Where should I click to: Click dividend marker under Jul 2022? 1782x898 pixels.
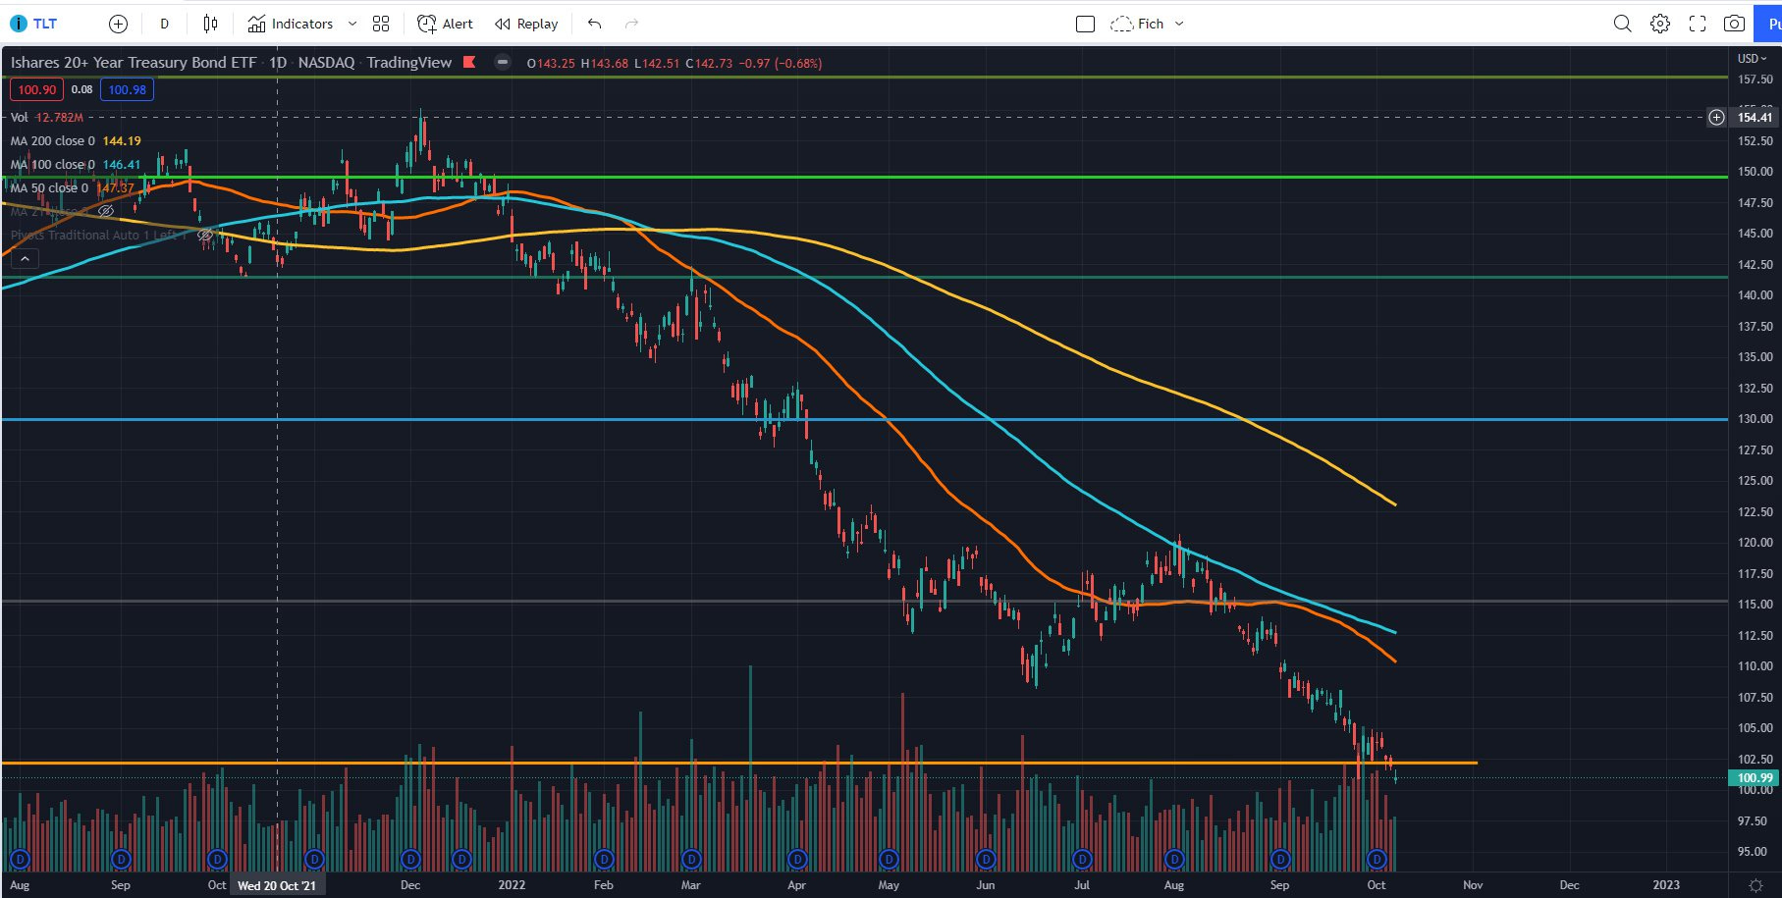(1082, 860)
